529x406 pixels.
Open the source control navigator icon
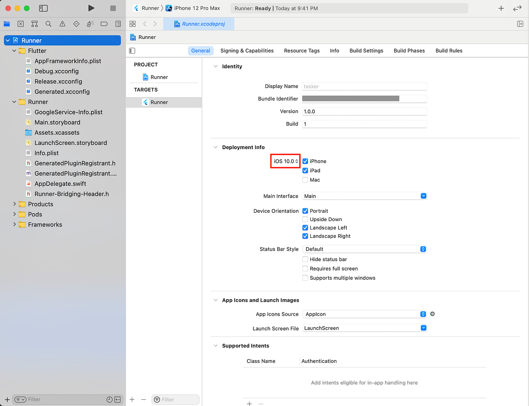[x=21, y=24]
